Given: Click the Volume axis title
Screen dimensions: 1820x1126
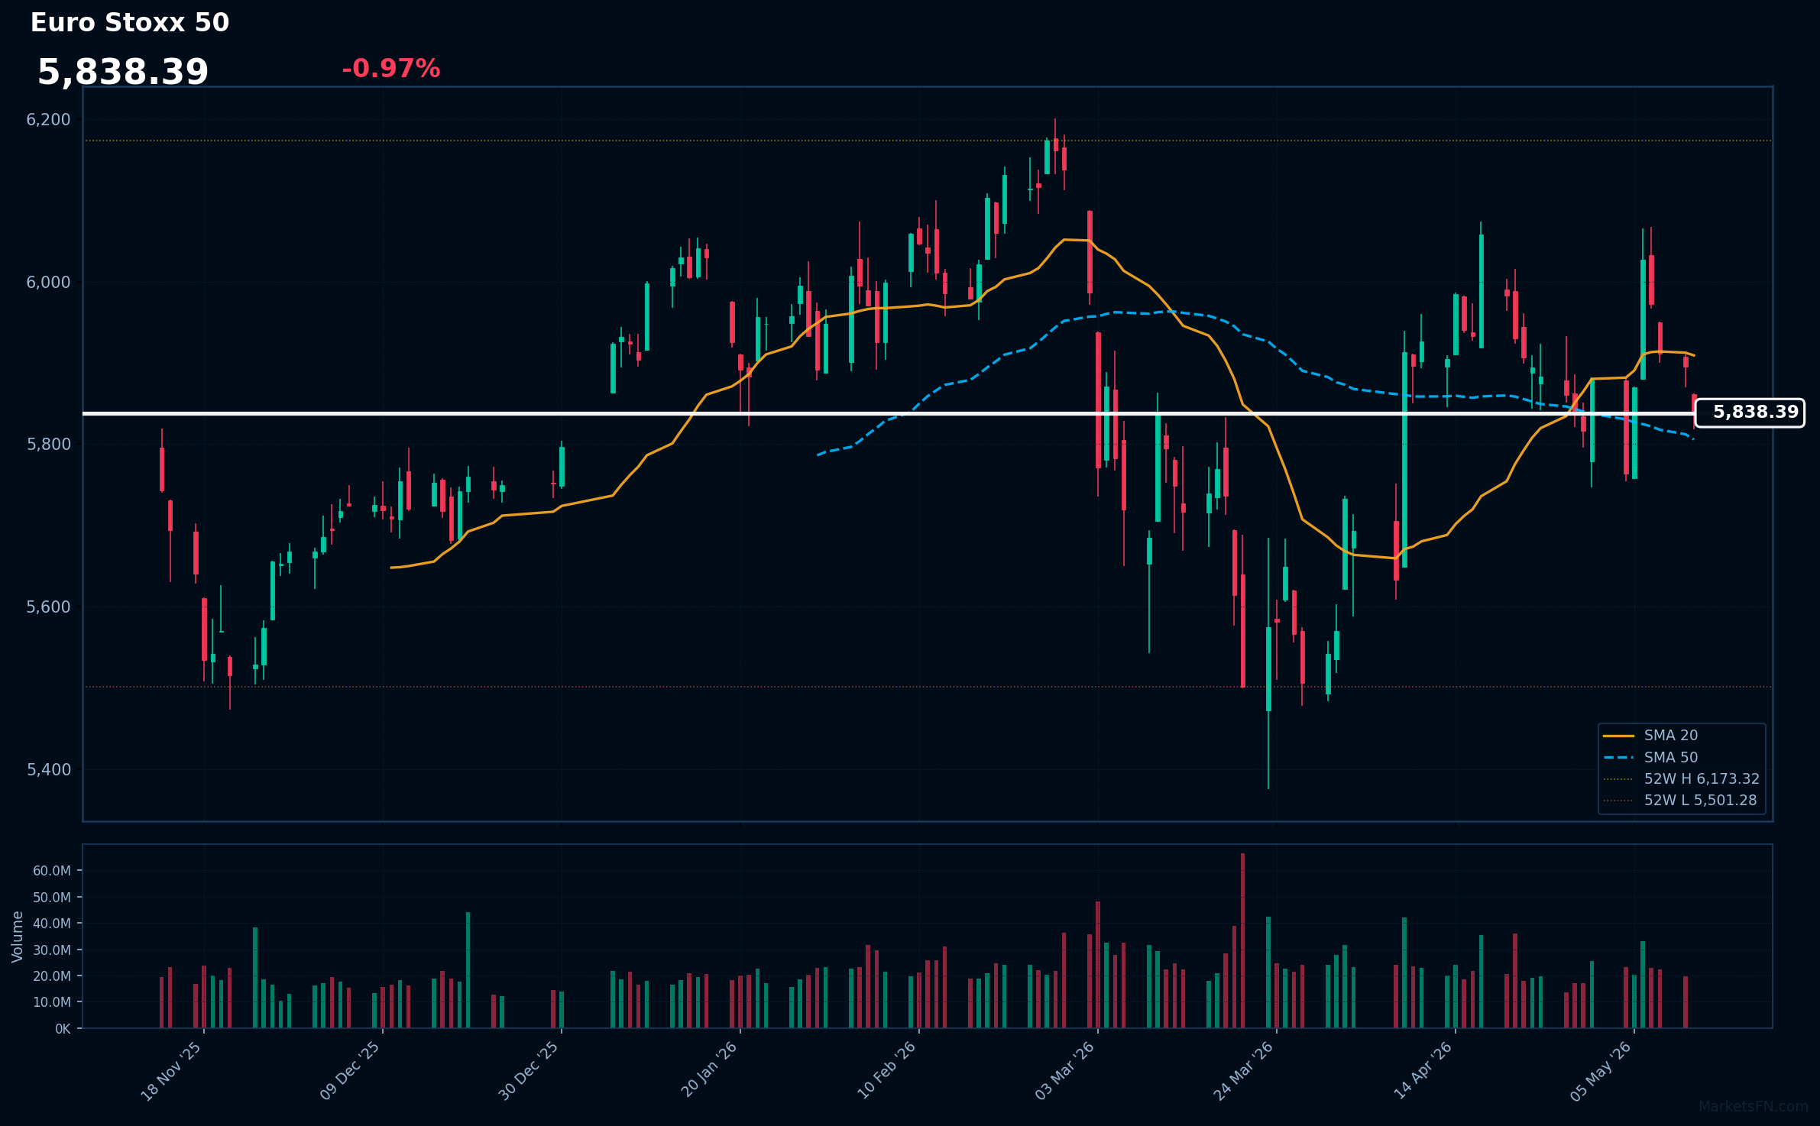Looking at the screenshot, I should point(18,937).
